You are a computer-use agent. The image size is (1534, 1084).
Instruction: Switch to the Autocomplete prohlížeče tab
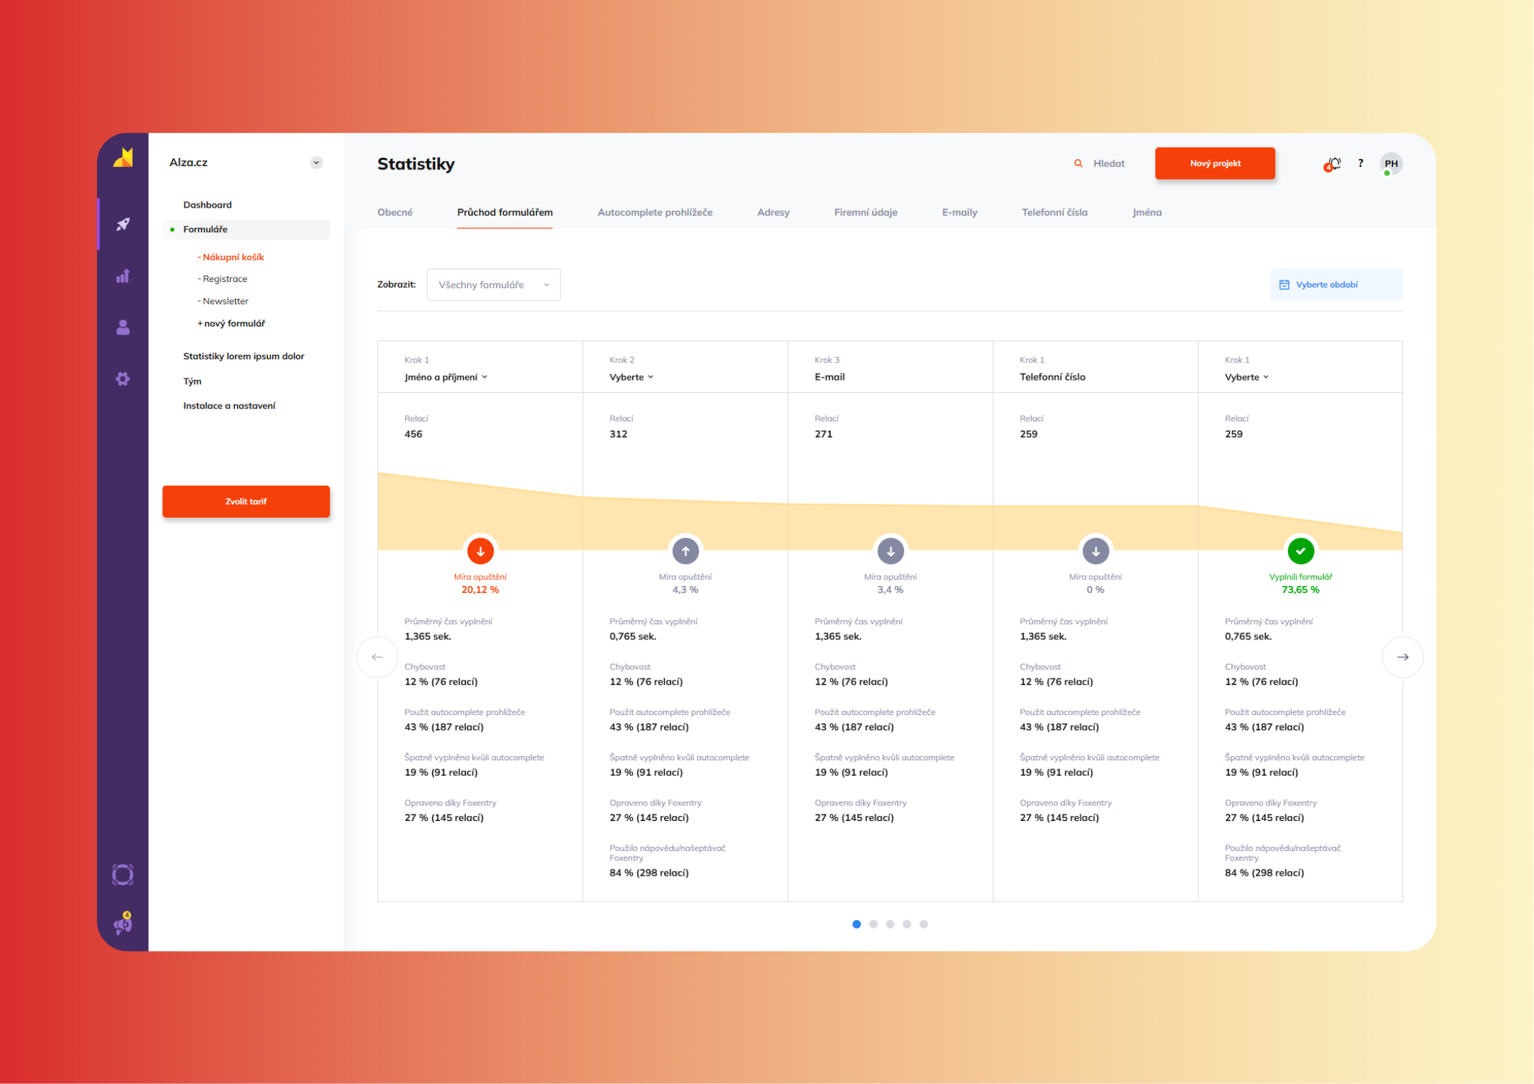[655, 212]
